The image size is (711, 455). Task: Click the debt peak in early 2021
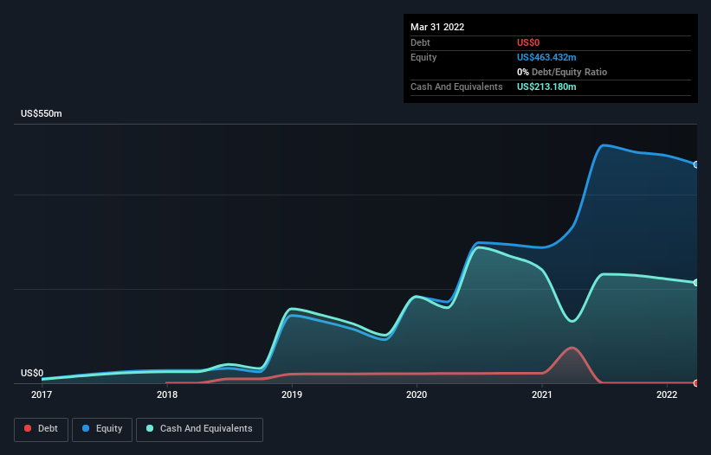coord(572,348)
